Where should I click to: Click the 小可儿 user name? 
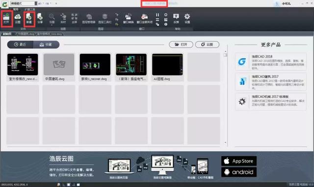[286, 3]
